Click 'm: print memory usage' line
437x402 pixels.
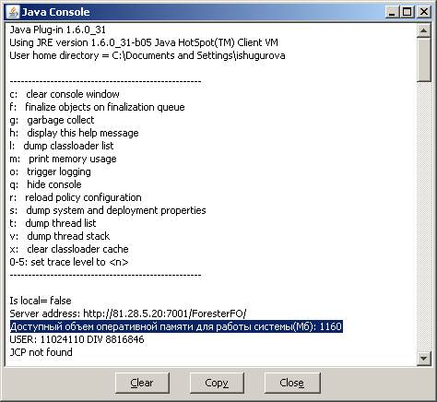point(63,159)
